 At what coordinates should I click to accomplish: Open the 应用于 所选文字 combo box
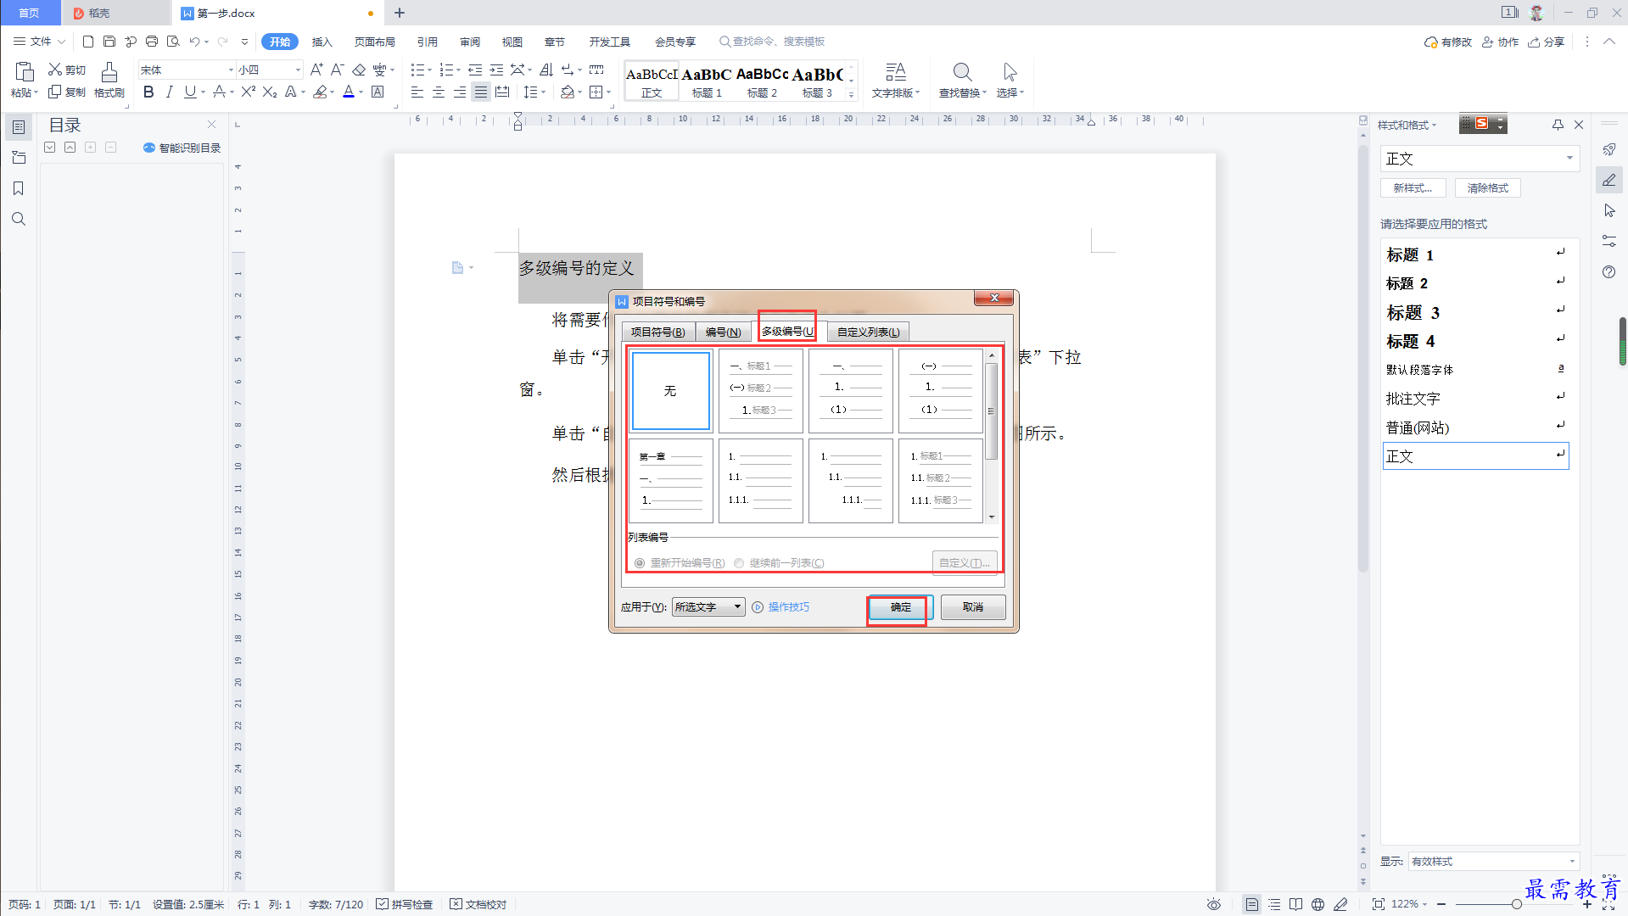[x=708, y=606]
